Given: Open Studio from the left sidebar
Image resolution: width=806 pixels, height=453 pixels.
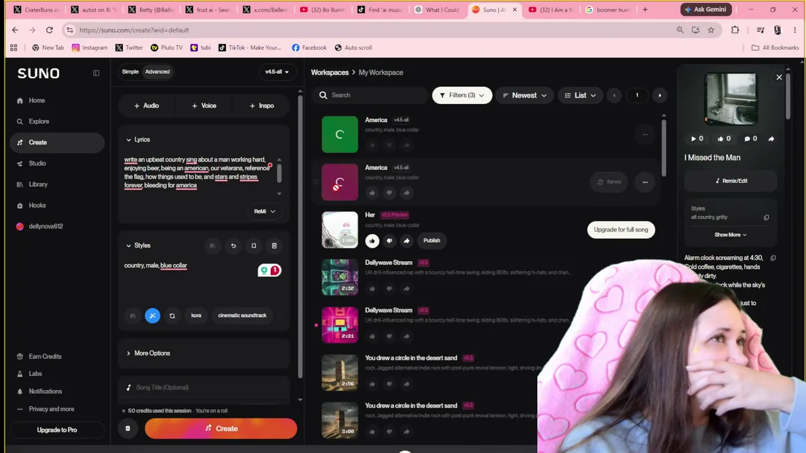Looking at the screenshot, I should click(37, 164).
